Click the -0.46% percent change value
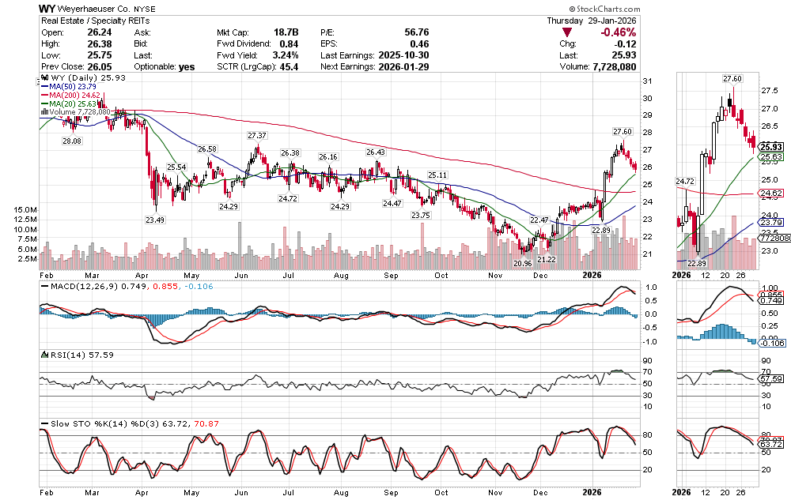 point(620,32)
